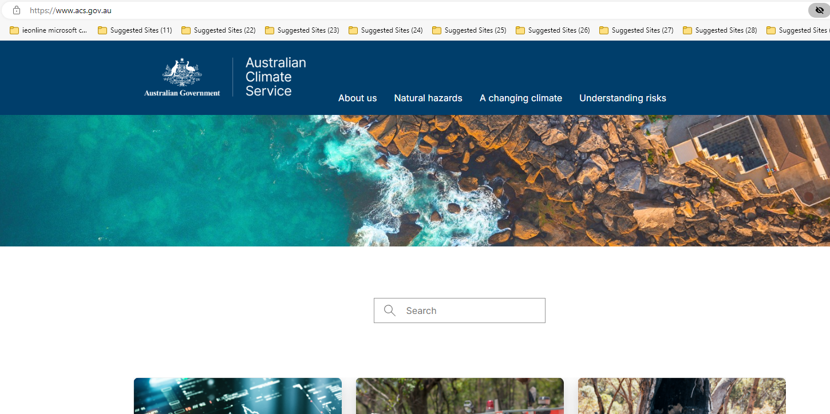Open the Suggested Sites (22) bookmark folder
830x414 pixels.
(218, 30)
